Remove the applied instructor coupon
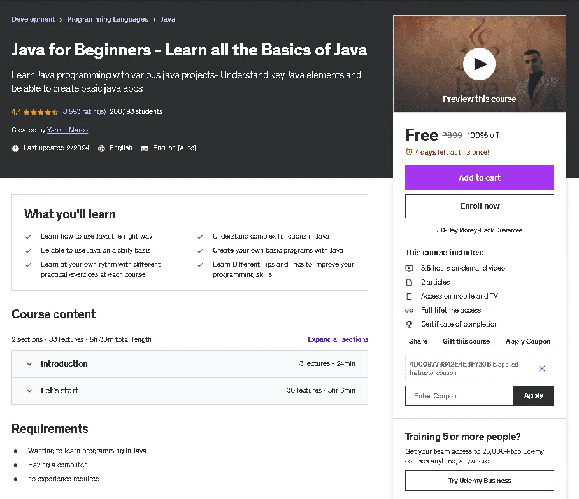 [x=541, y=369]
